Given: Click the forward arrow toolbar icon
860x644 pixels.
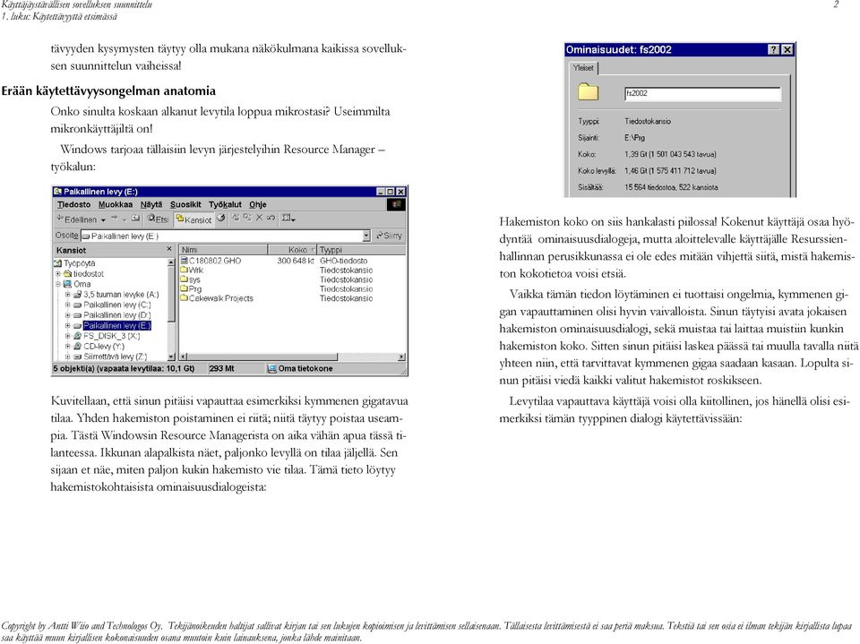Looking at the screenshot, I should click(115, 219).
